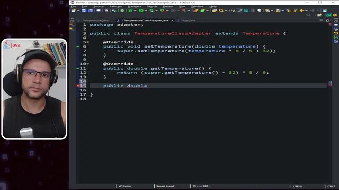Click the yellow Search magnifier icon

pos(221,11)
